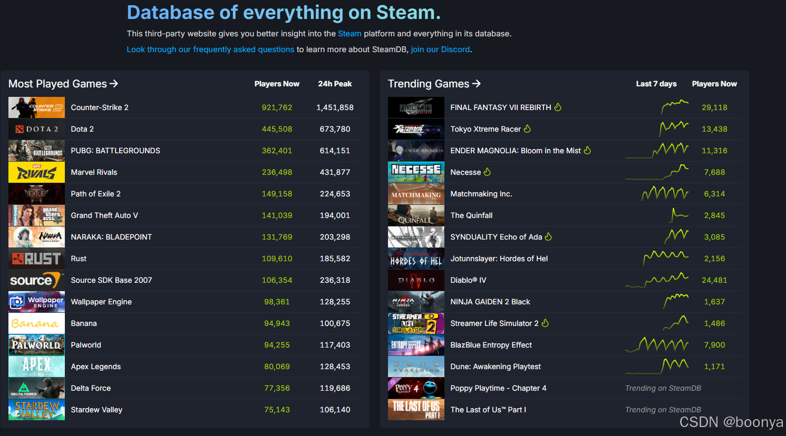Click the PUBG: BATTLEGROUNDS game image
Viewport: 786px width, 436px height.
tap(37, 151)
